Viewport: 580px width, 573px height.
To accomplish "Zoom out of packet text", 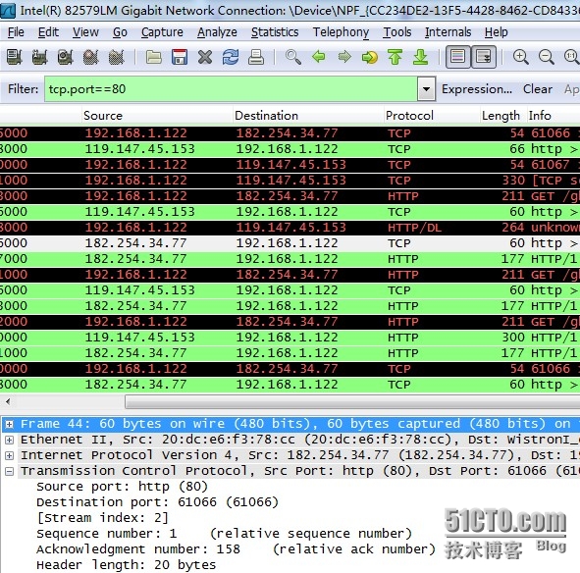I will (547, 57).
